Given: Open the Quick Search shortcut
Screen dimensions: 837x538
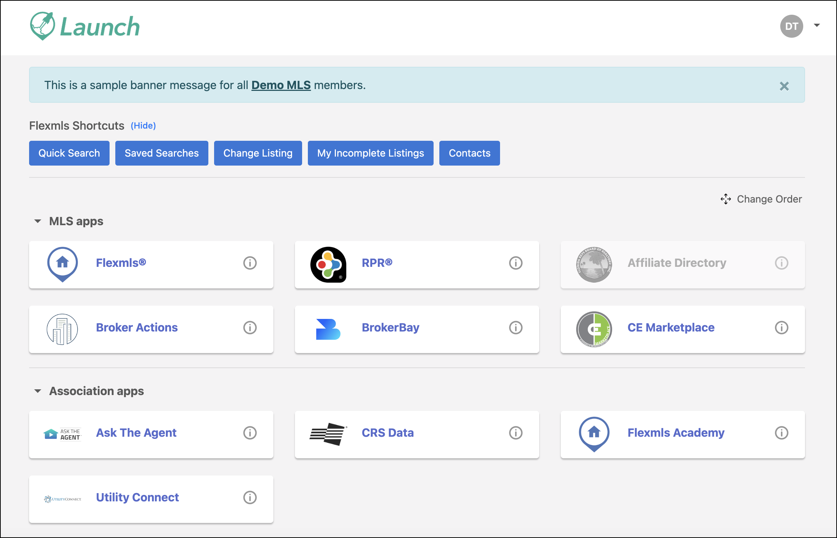Looking at the screenshot, I should 69,153.
